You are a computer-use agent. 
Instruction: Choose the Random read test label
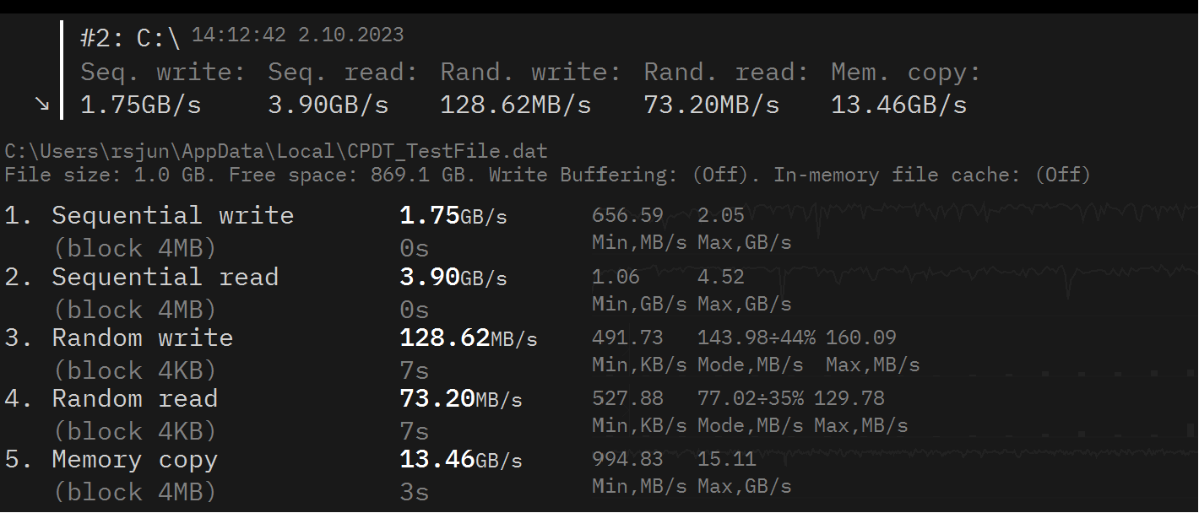pos(134,398)
